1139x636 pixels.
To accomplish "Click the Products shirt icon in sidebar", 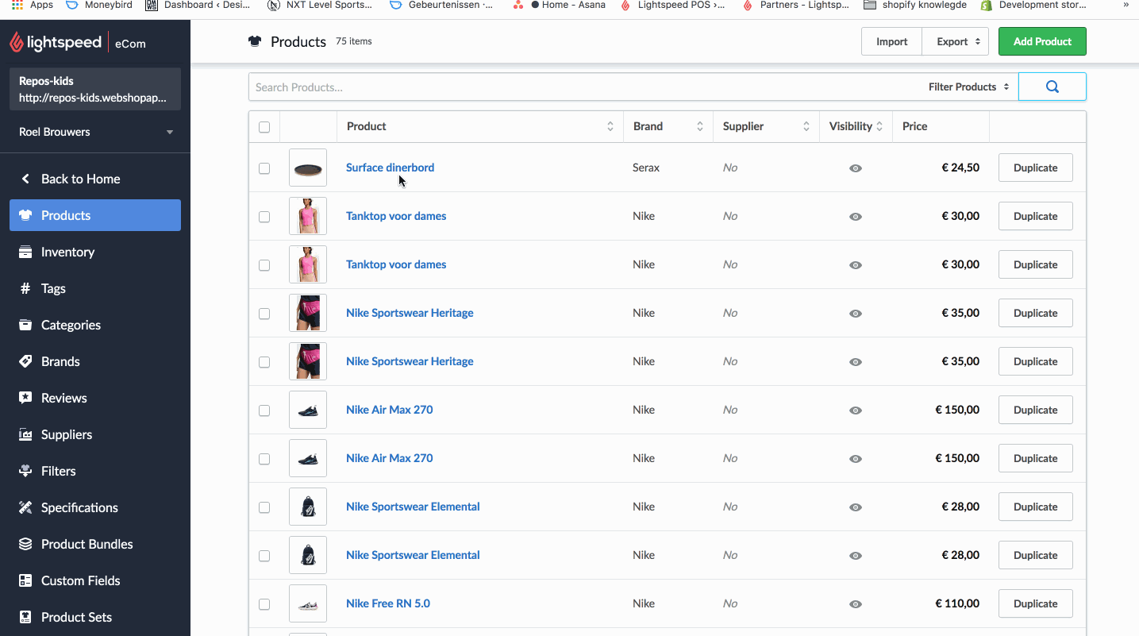I will [x=25, y=215].
